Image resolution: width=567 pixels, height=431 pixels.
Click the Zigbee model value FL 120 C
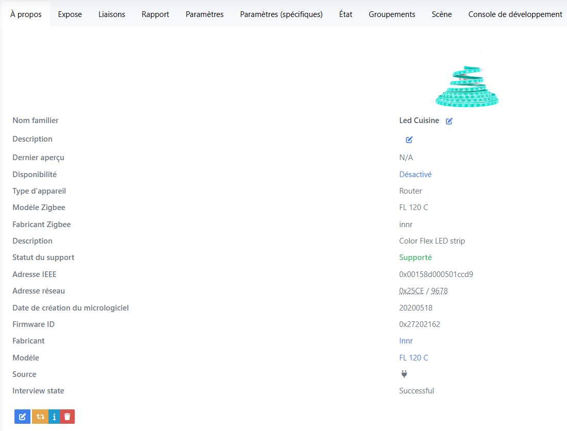(x=413, y=208)
